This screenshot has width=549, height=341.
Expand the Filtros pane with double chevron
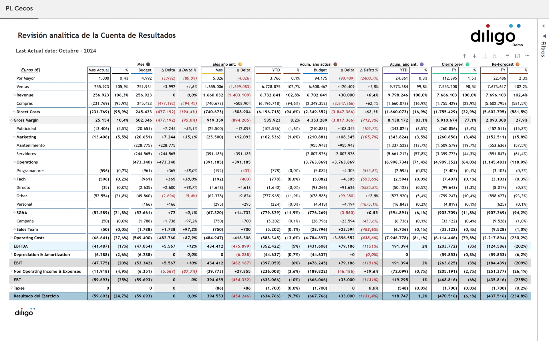(544, 26)
